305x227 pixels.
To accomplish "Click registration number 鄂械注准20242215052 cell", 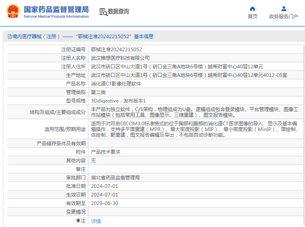I will (196, 49).
